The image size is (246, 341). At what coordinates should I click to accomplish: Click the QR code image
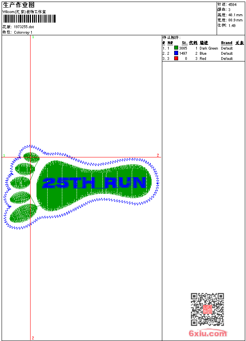pos(207,309)
